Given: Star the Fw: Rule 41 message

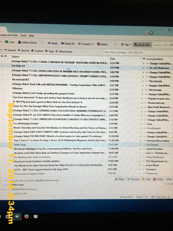Looking at the screenshot, I should click(2, 66).
